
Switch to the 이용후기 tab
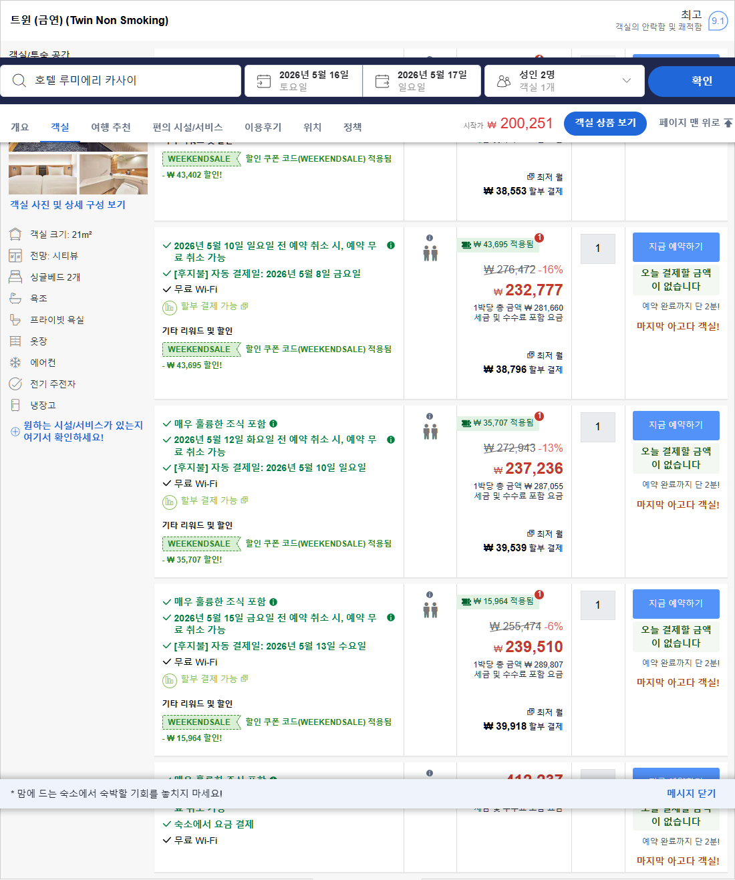pos(263,126)
